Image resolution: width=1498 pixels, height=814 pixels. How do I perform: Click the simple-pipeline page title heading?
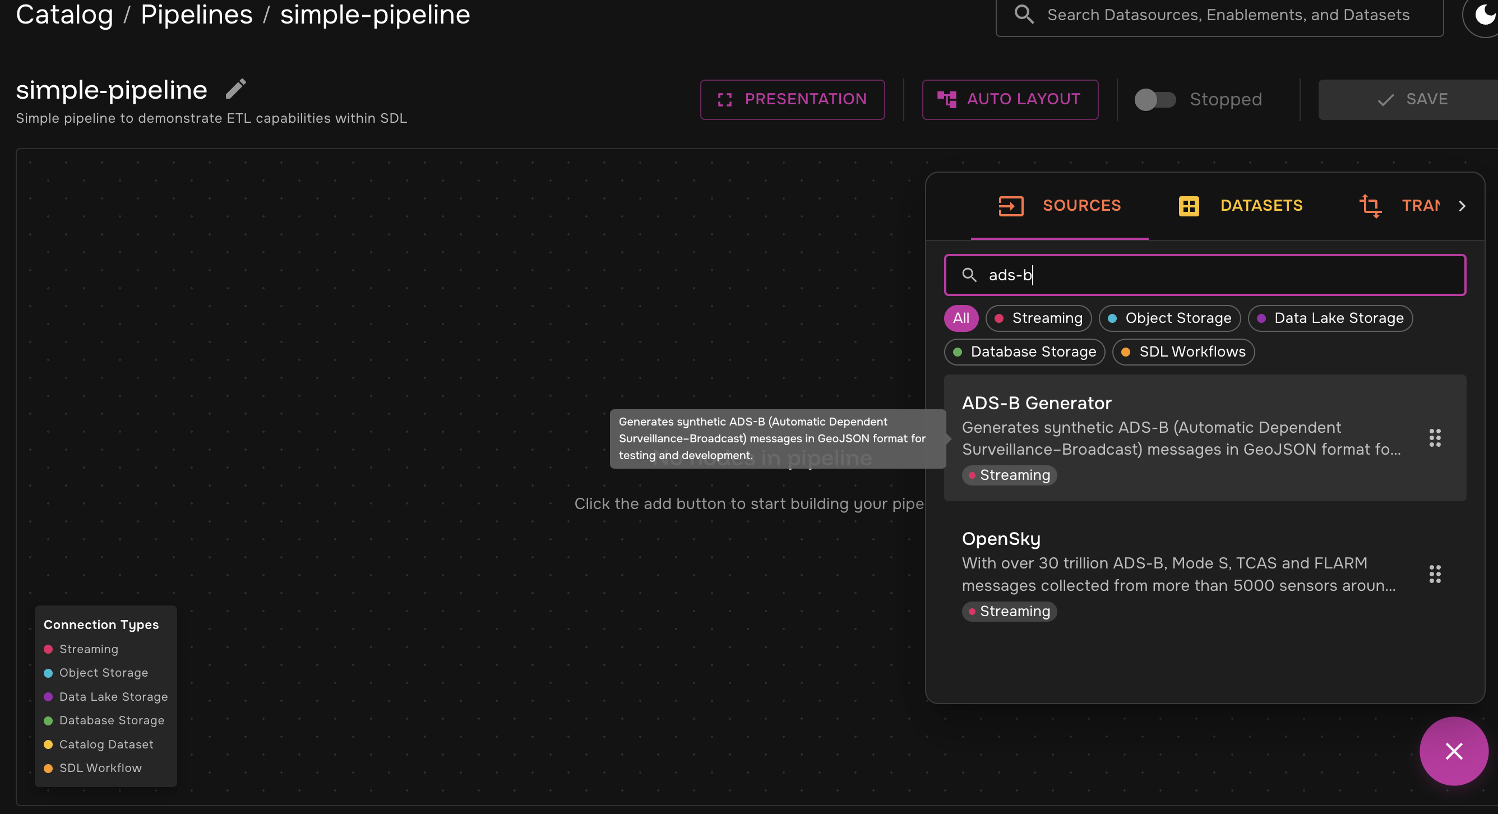tap(112, 90)
